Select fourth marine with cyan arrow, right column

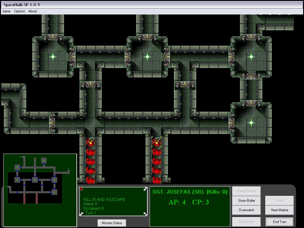(x=157, y=170)
